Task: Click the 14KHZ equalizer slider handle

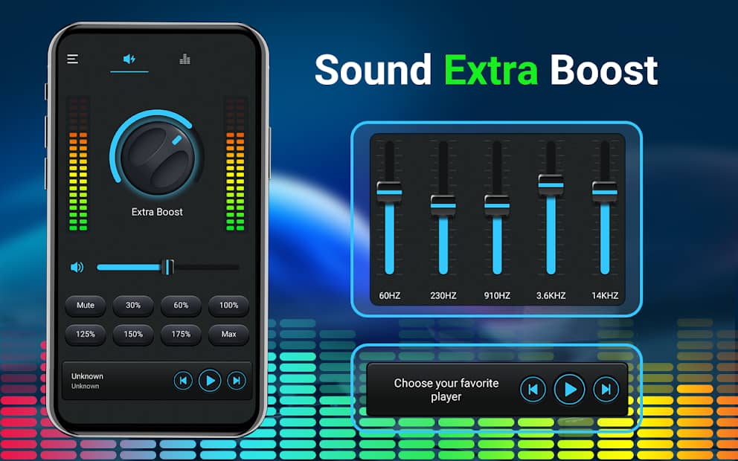Action: tap(605, 192)
